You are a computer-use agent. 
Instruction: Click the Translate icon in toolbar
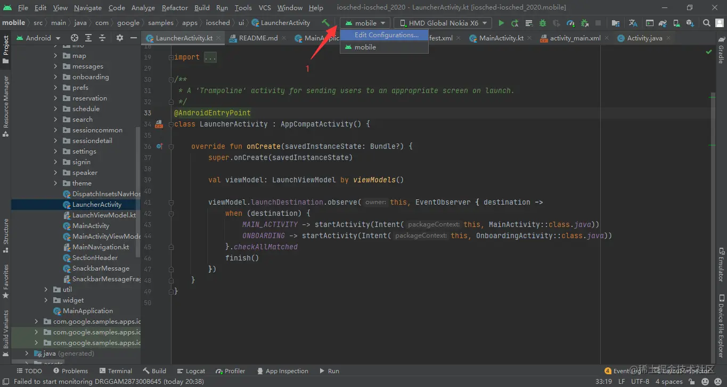(633, 23)
